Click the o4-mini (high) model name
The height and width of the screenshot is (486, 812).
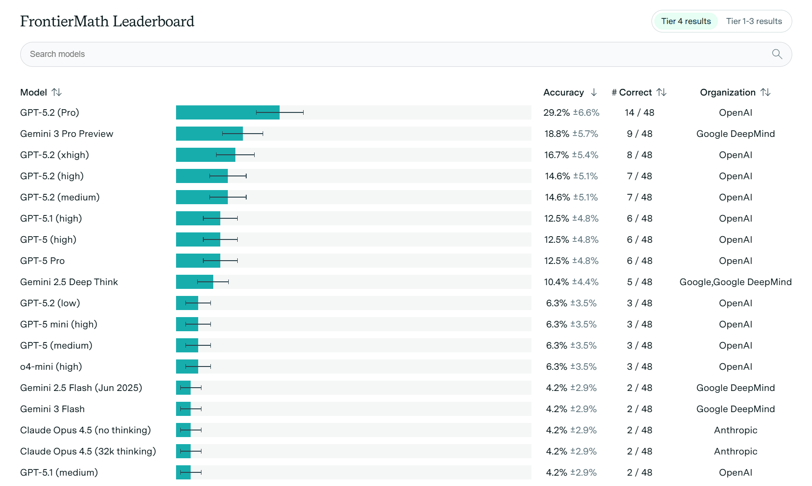click(x=51, y=366)
